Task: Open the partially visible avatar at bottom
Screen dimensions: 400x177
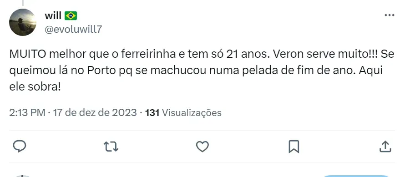Action: pos(23,176)
